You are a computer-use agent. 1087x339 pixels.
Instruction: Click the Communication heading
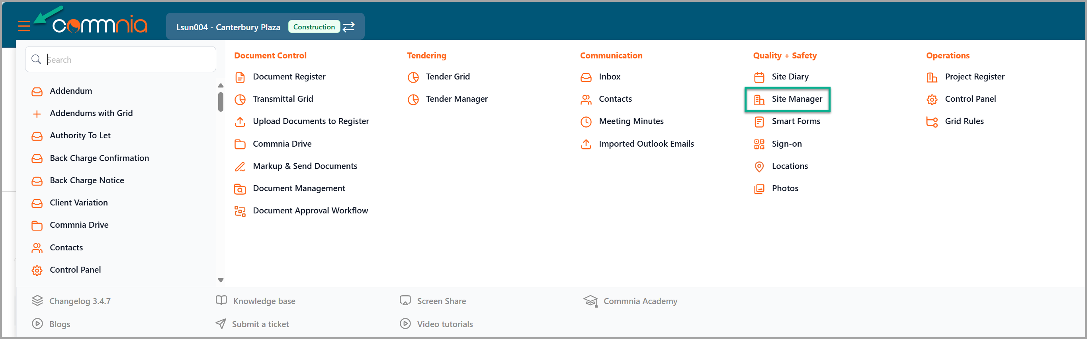point(611,56)
